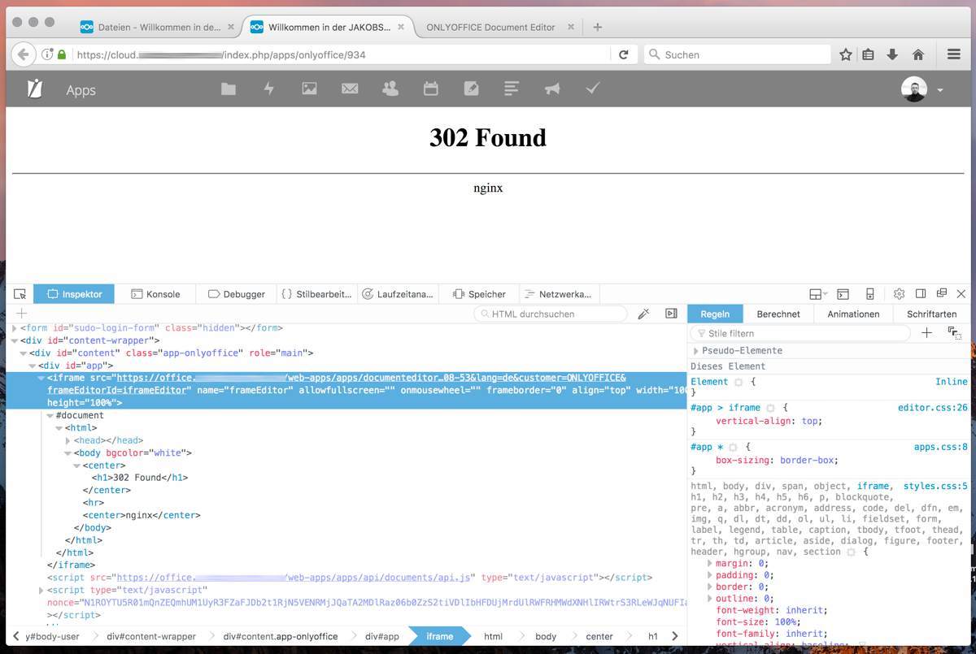
Task: Click the eyedropper color picker tool
Action: coord(643,314)
